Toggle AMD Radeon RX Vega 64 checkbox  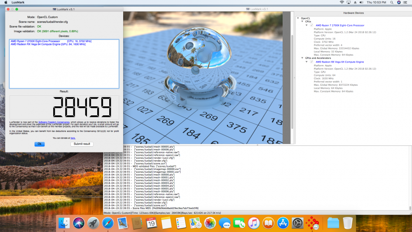tap(311, 62)
